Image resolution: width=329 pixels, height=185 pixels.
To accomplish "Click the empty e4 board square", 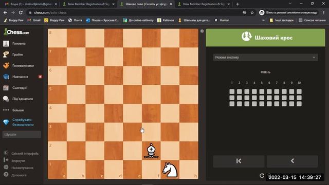I will coord(133,113).
